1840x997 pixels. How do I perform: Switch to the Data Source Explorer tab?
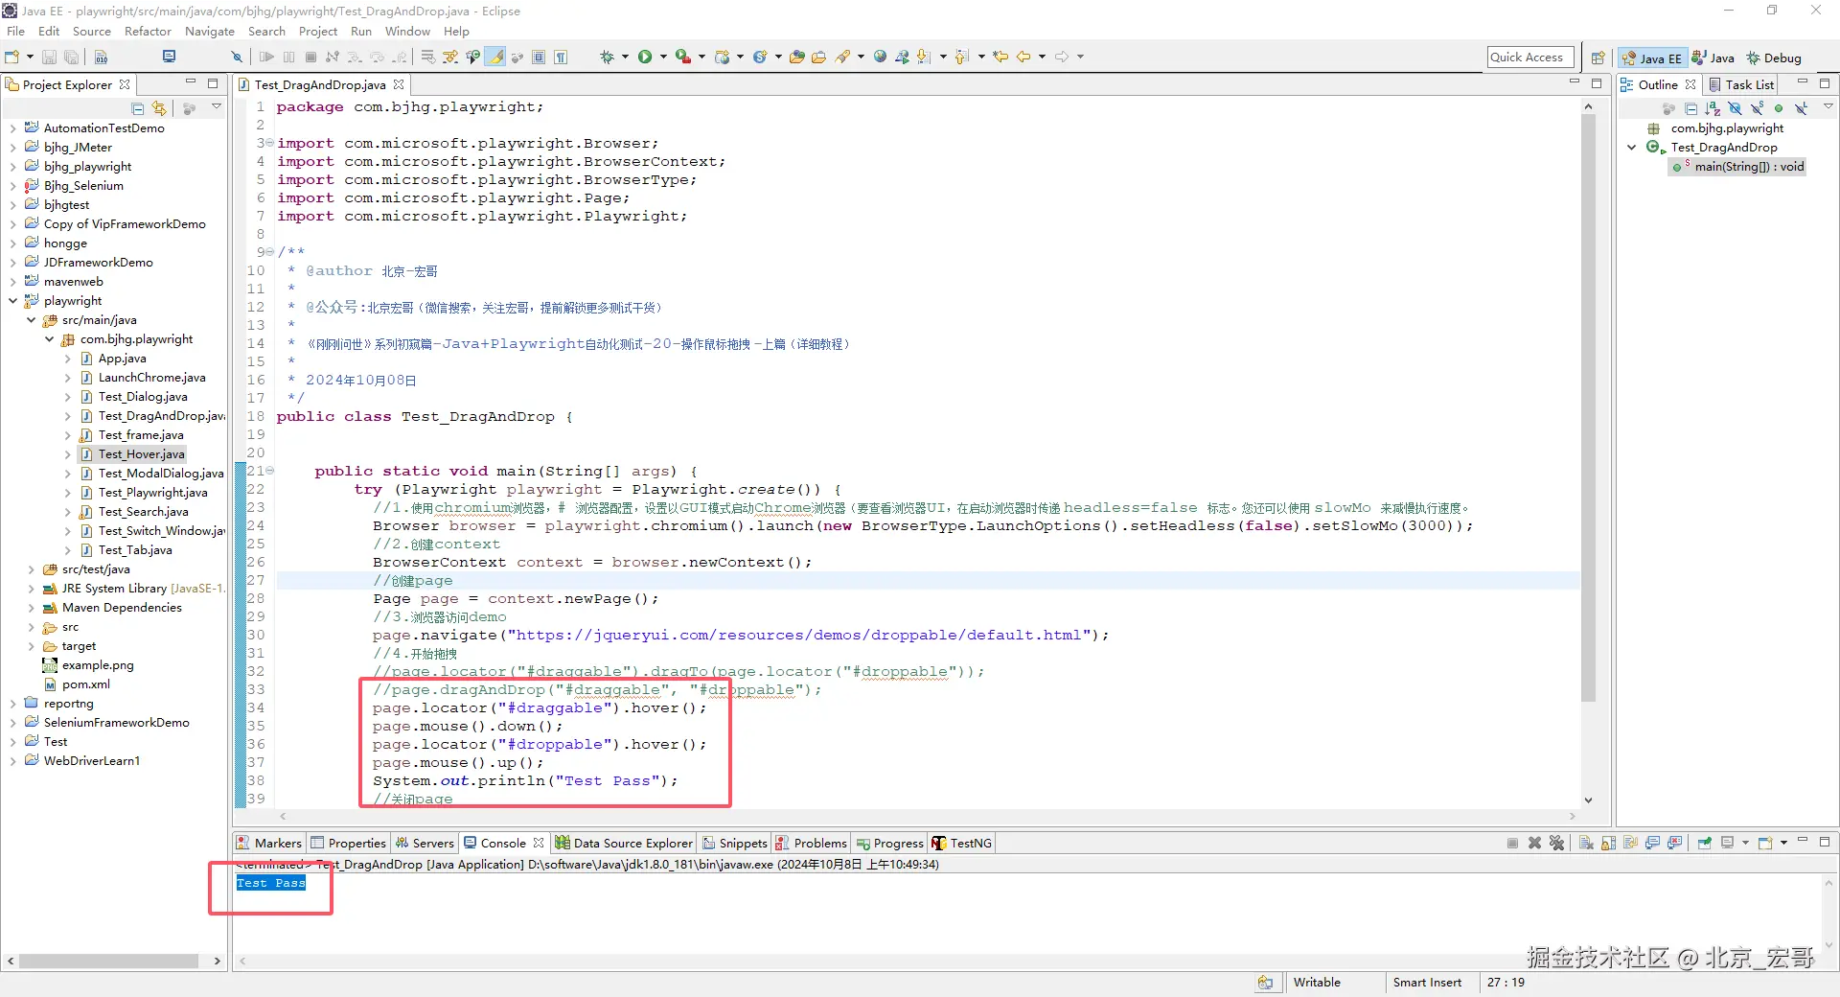point(624,843)
